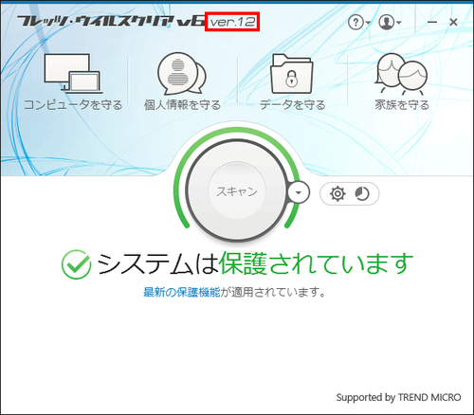Click 最新の保護機能 link
The height and width of the screenshot is (415, 474).
pyautogui.click(x=182, y=292)
